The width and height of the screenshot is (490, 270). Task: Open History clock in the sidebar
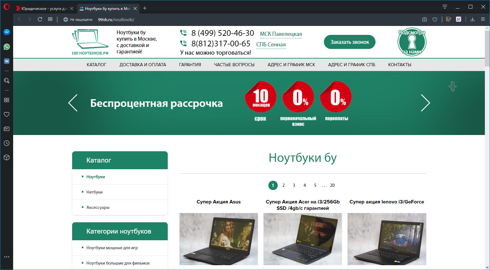(x=7, y=143)
